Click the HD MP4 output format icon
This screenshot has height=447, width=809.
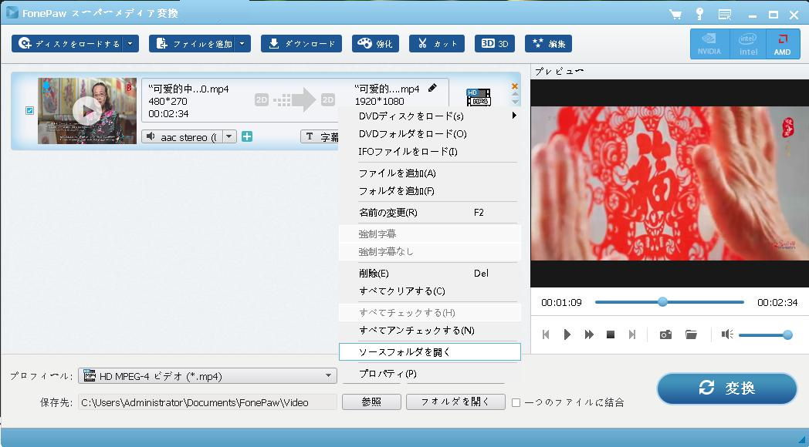[479, 97]
